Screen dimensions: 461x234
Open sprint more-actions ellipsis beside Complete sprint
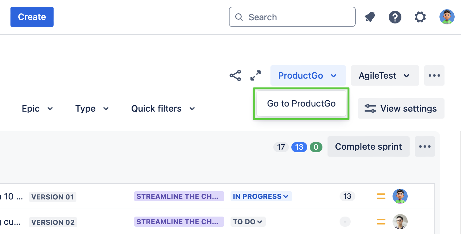pos(425,146)
